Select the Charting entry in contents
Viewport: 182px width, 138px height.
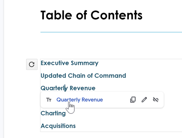[53, 113]
